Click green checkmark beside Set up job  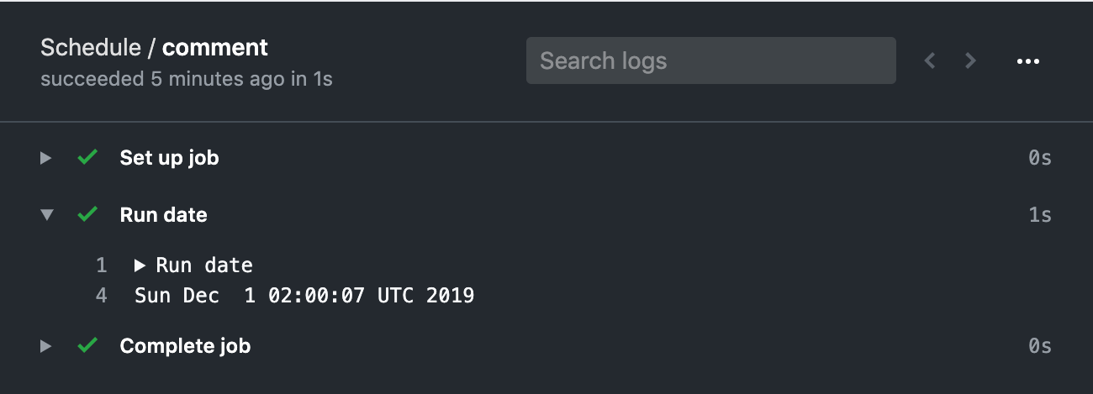coord(87,158)
